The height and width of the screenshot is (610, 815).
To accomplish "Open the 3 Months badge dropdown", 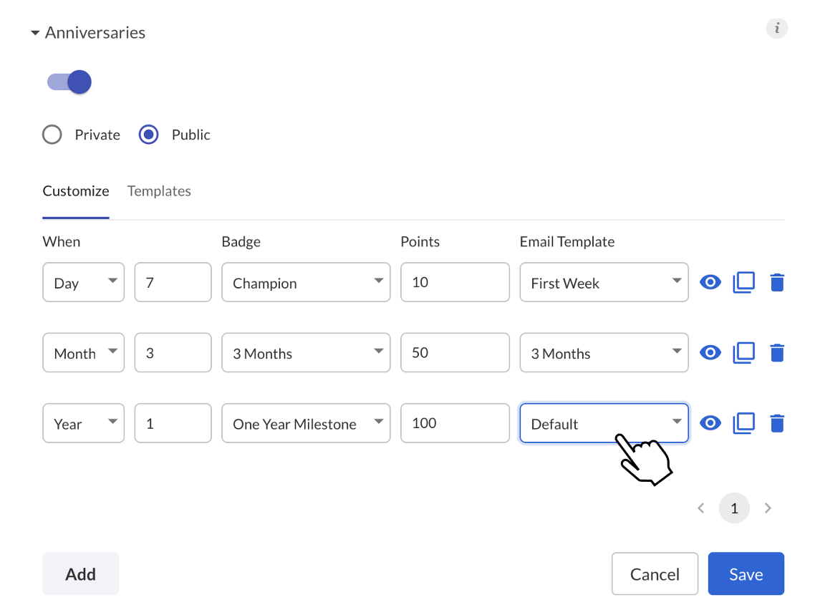I will coord(306,353).
